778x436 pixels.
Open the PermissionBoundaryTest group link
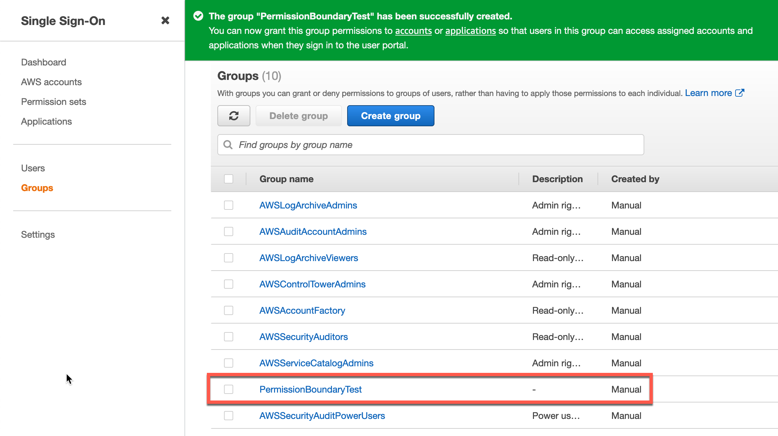310,389
